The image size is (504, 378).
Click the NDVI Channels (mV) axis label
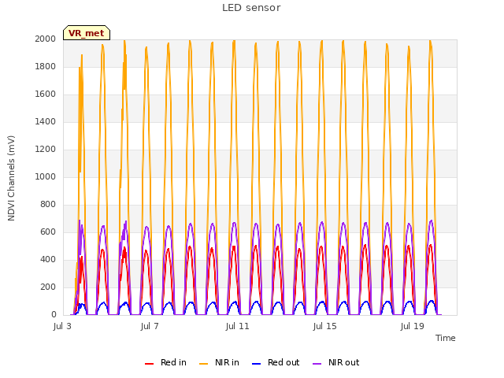[11, 178]
